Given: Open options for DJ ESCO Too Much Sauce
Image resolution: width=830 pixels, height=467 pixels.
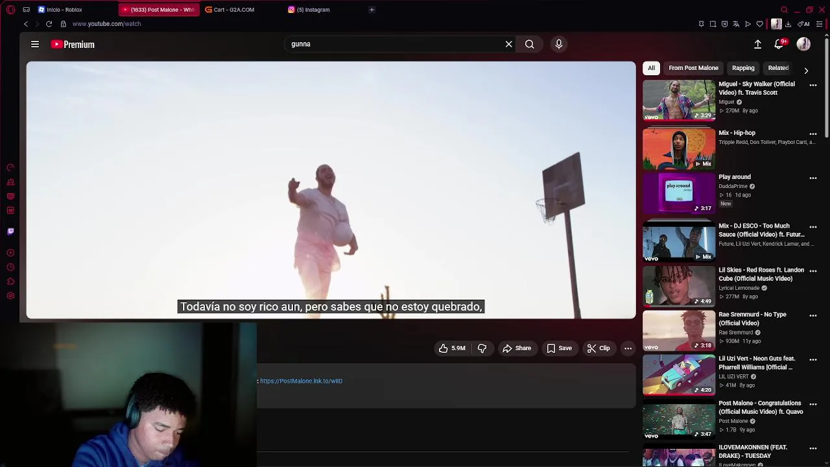Looking at the screenshot, I should (813, 228).
